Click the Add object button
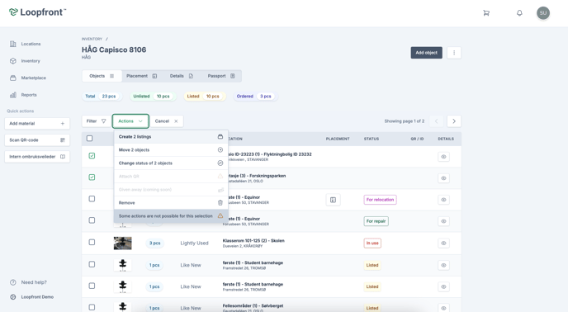The image size is (568, 312). coord(426,53)
